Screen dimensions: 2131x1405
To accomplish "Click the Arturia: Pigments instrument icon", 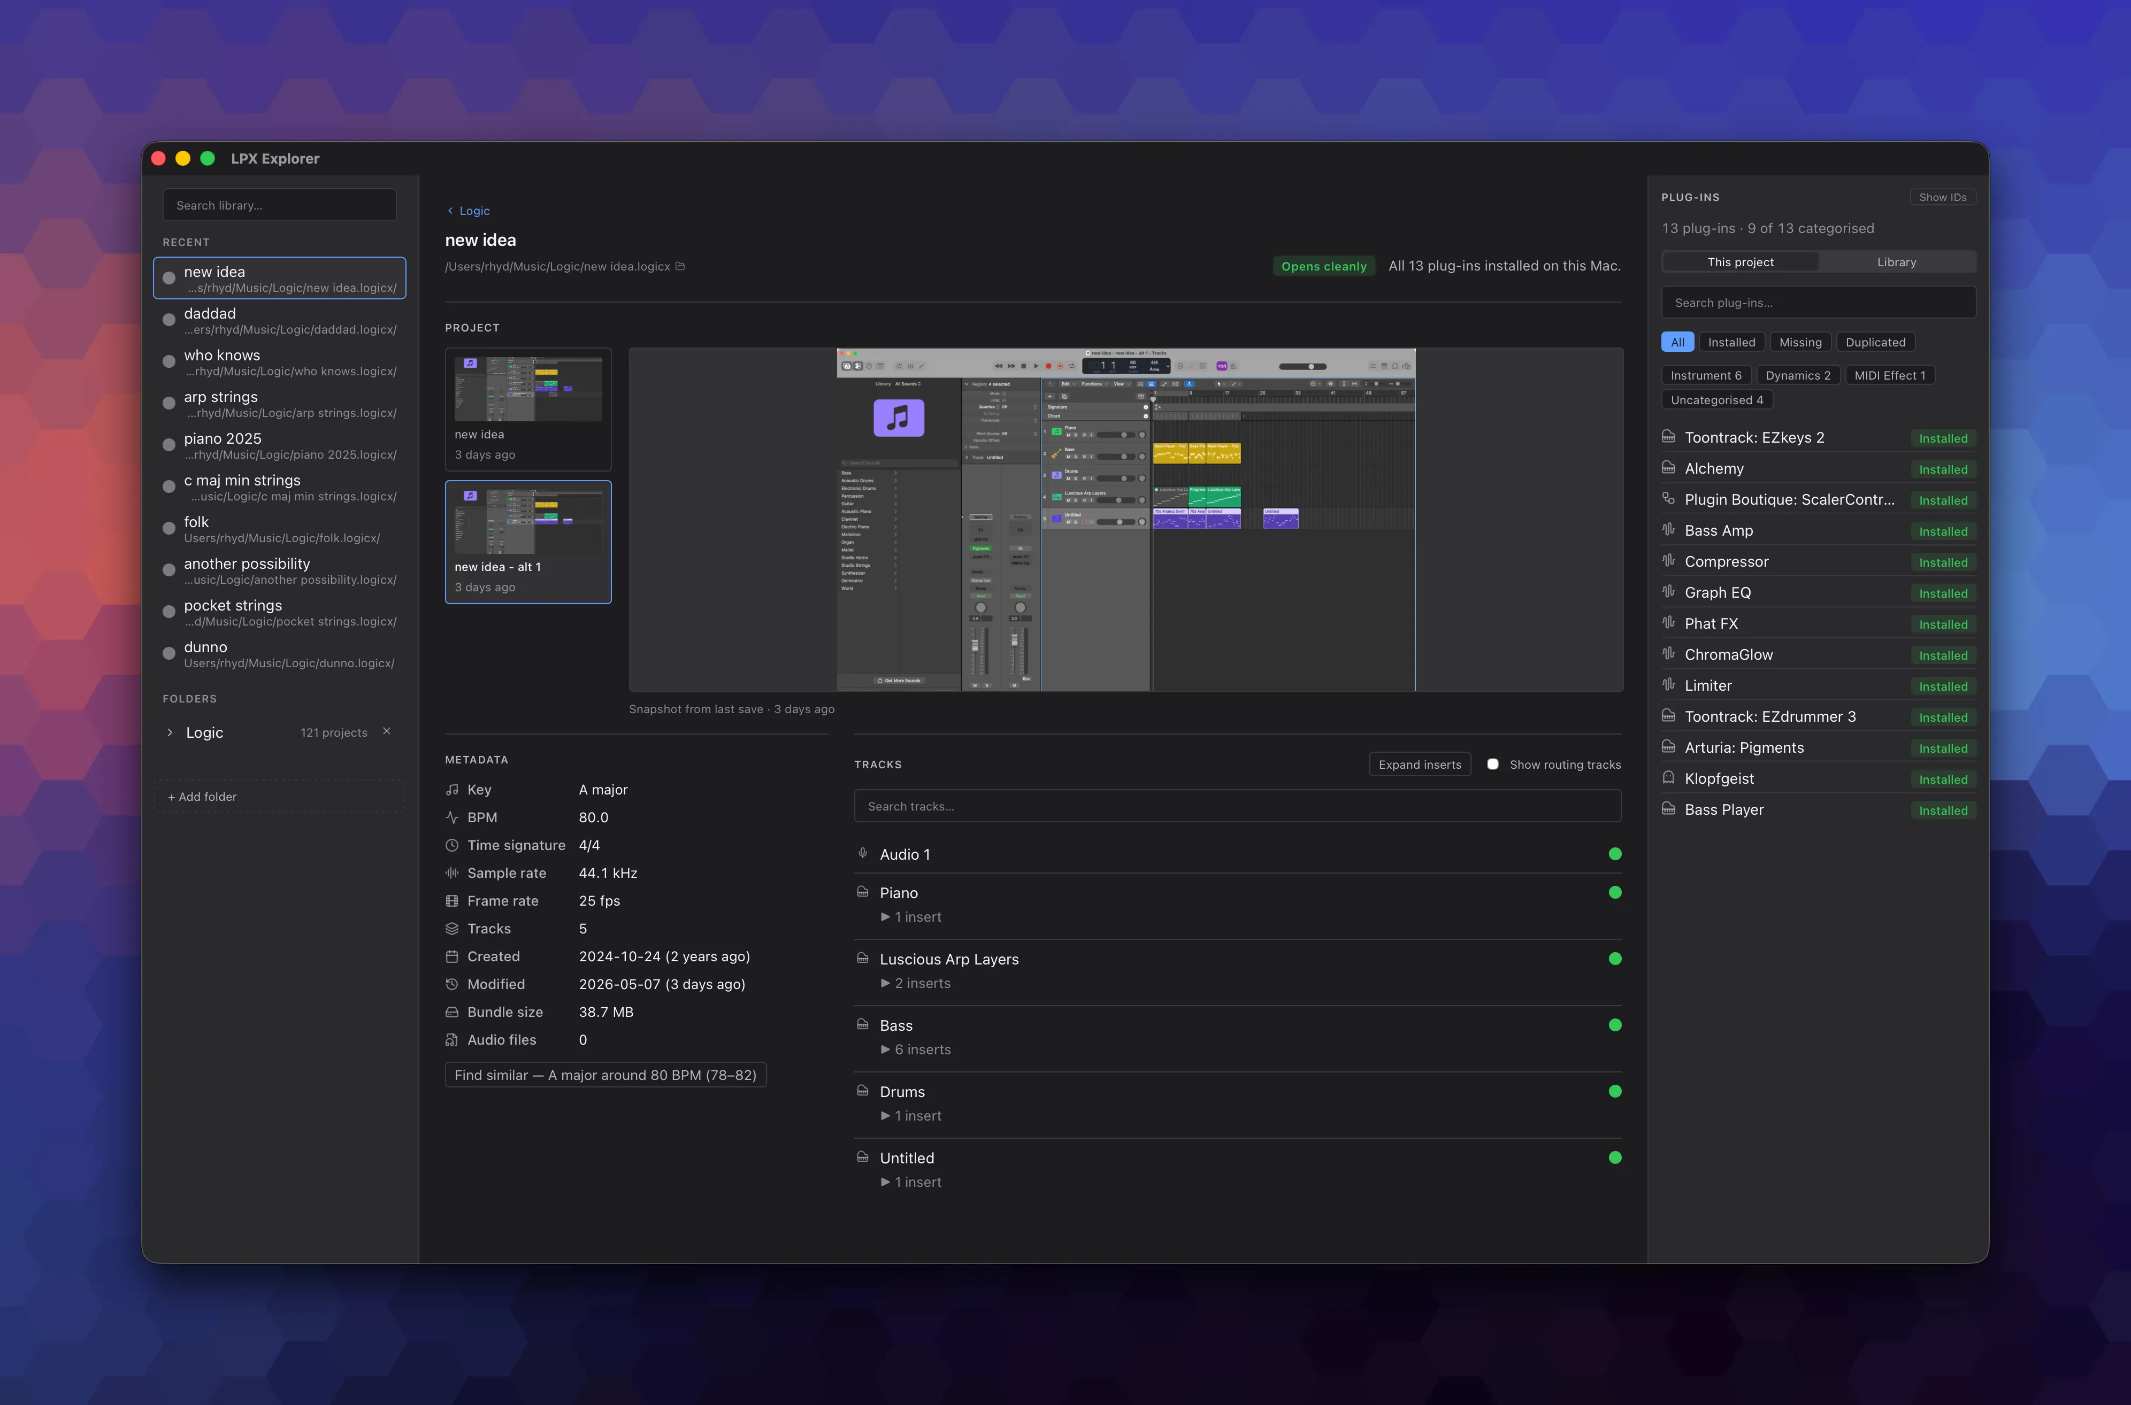I will point(1668,747).
